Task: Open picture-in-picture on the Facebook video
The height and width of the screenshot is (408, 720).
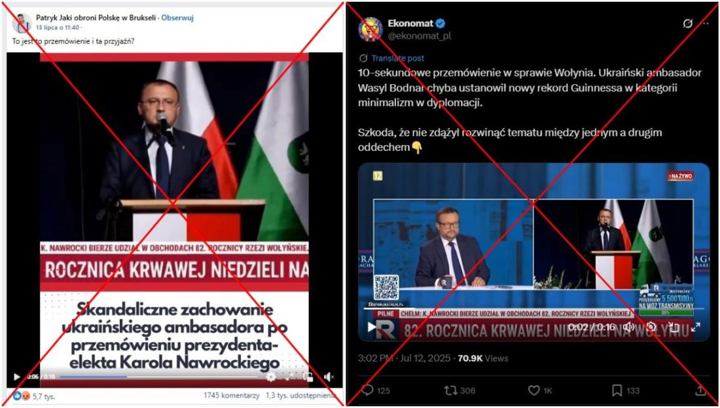Action: [x=308, y=377]
